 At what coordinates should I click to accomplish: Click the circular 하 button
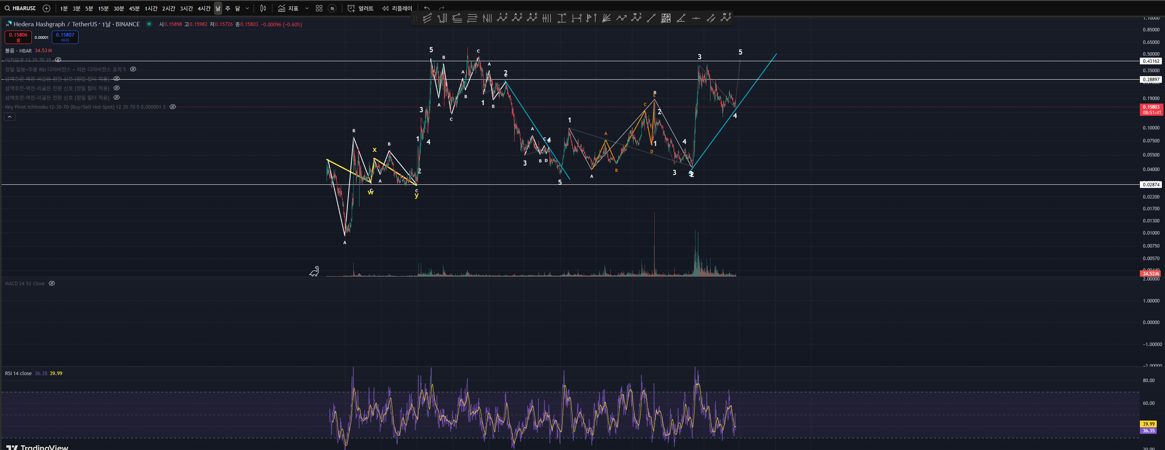click(332, 8)
